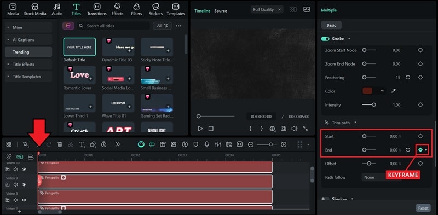Viewport: 438px width, 215px height.
Task: Add keyframe for Trim path Start
Action: click(x=420, y=136)
